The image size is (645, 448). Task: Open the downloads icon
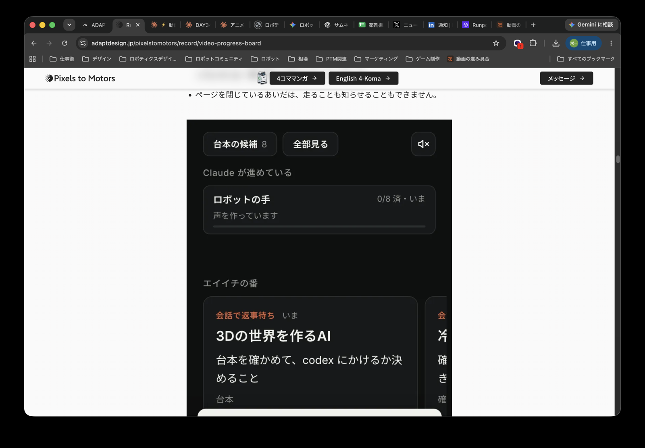coord(556,43)
